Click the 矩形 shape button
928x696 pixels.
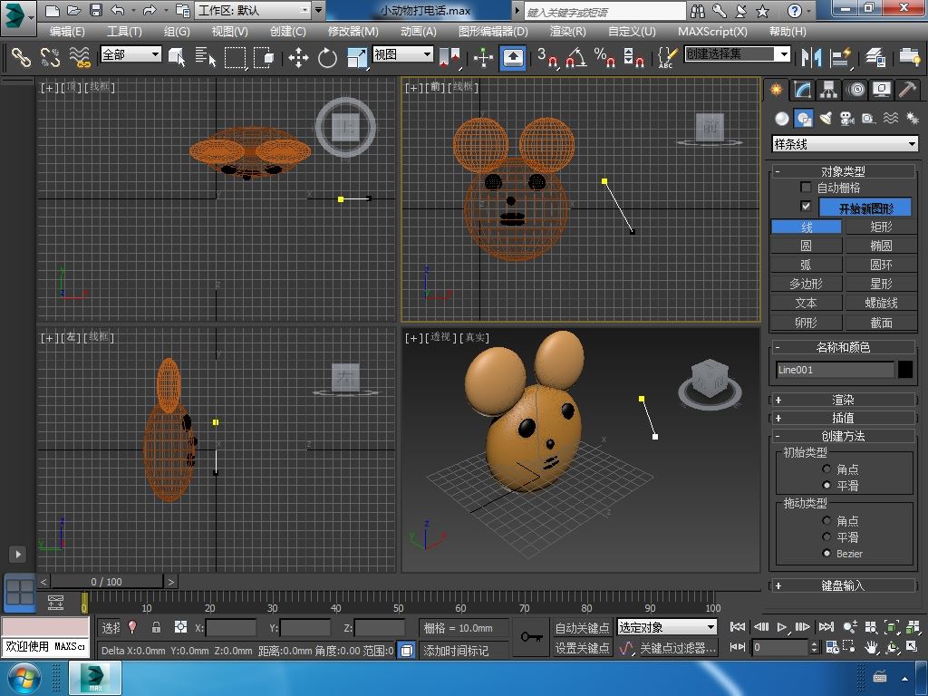(881, 227)
